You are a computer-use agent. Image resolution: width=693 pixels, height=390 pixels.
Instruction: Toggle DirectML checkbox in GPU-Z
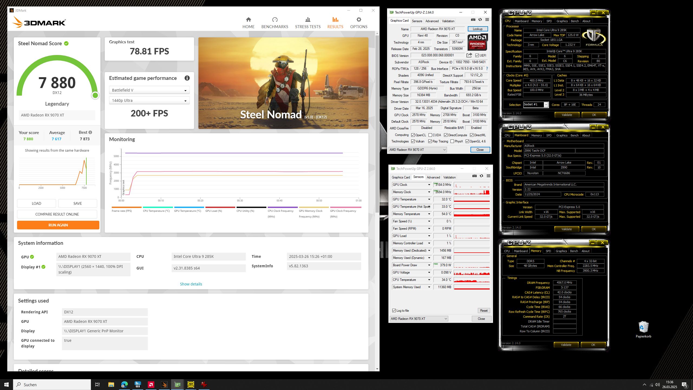tap(472, 135)
